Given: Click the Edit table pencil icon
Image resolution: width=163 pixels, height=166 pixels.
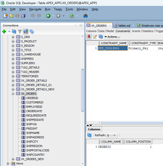Looking at the screenshot, I should coord(95,37).
